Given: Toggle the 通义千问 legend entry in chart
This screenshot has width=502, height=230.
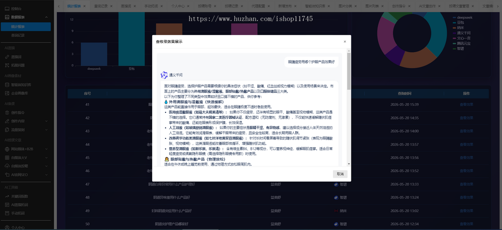Looking at the screenshot, I should coord(463,33).
